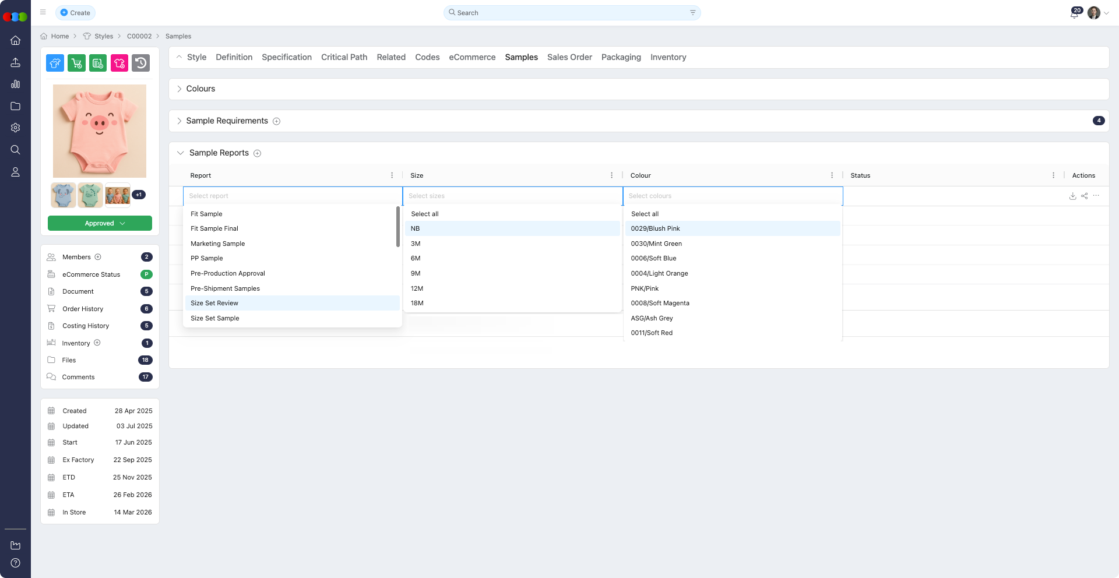Go to Styles in breadcrumb

[104, 36]
